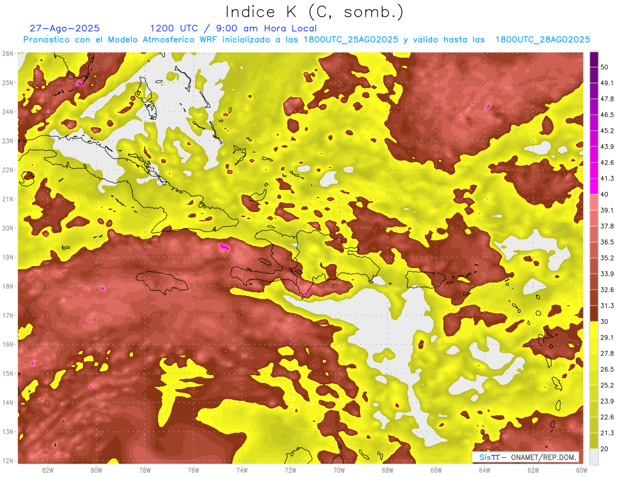
Task: Click the colorbar value 37.8
Action: (x=607, y=226)
